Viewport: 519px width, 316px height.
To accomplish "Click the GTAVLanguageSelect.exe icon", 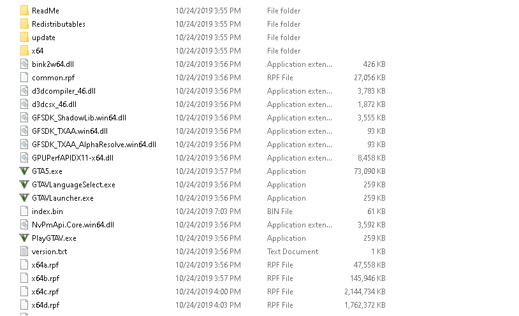I will (x=24, y=185).
